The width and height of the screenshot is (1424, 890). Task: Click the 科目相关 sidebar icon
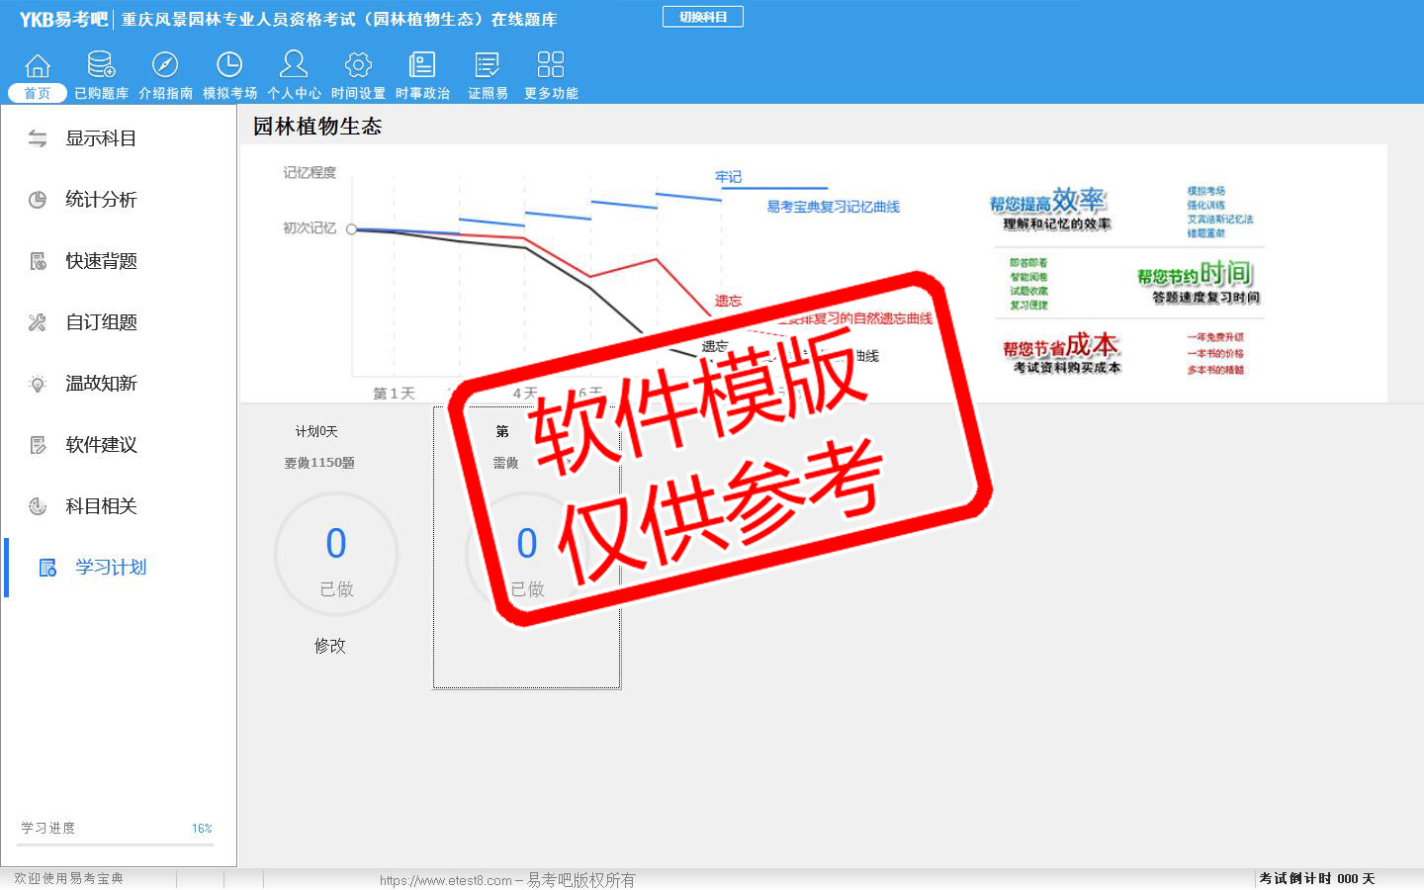pos(38,506)
